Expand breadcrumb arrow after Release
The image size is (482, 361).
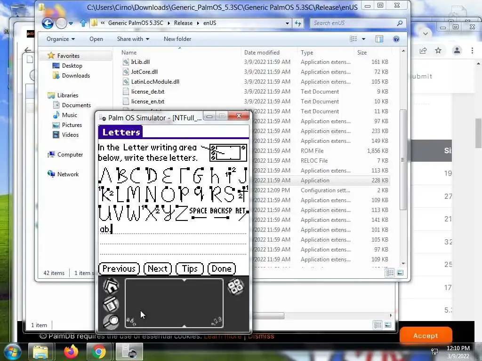pos(198,23)
